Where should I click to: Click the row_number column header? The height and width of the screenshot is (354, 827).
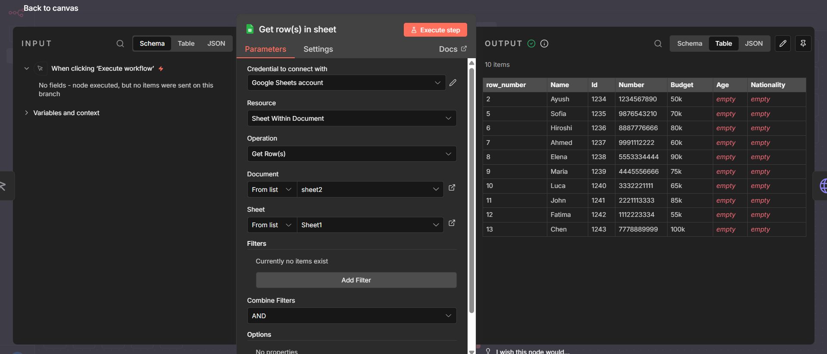click(x=515, y=85)
